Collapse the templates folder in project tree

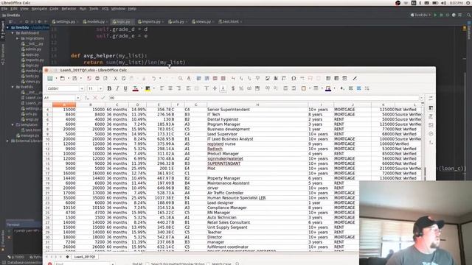click(13, 124)
